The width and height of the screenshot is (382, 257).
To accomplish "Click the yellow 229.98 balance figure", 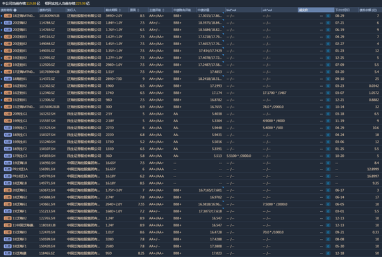I will click(x=81, y=3).
